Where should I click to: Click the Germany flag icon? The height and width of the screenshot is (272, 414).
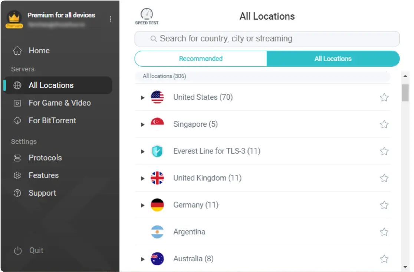157,205
